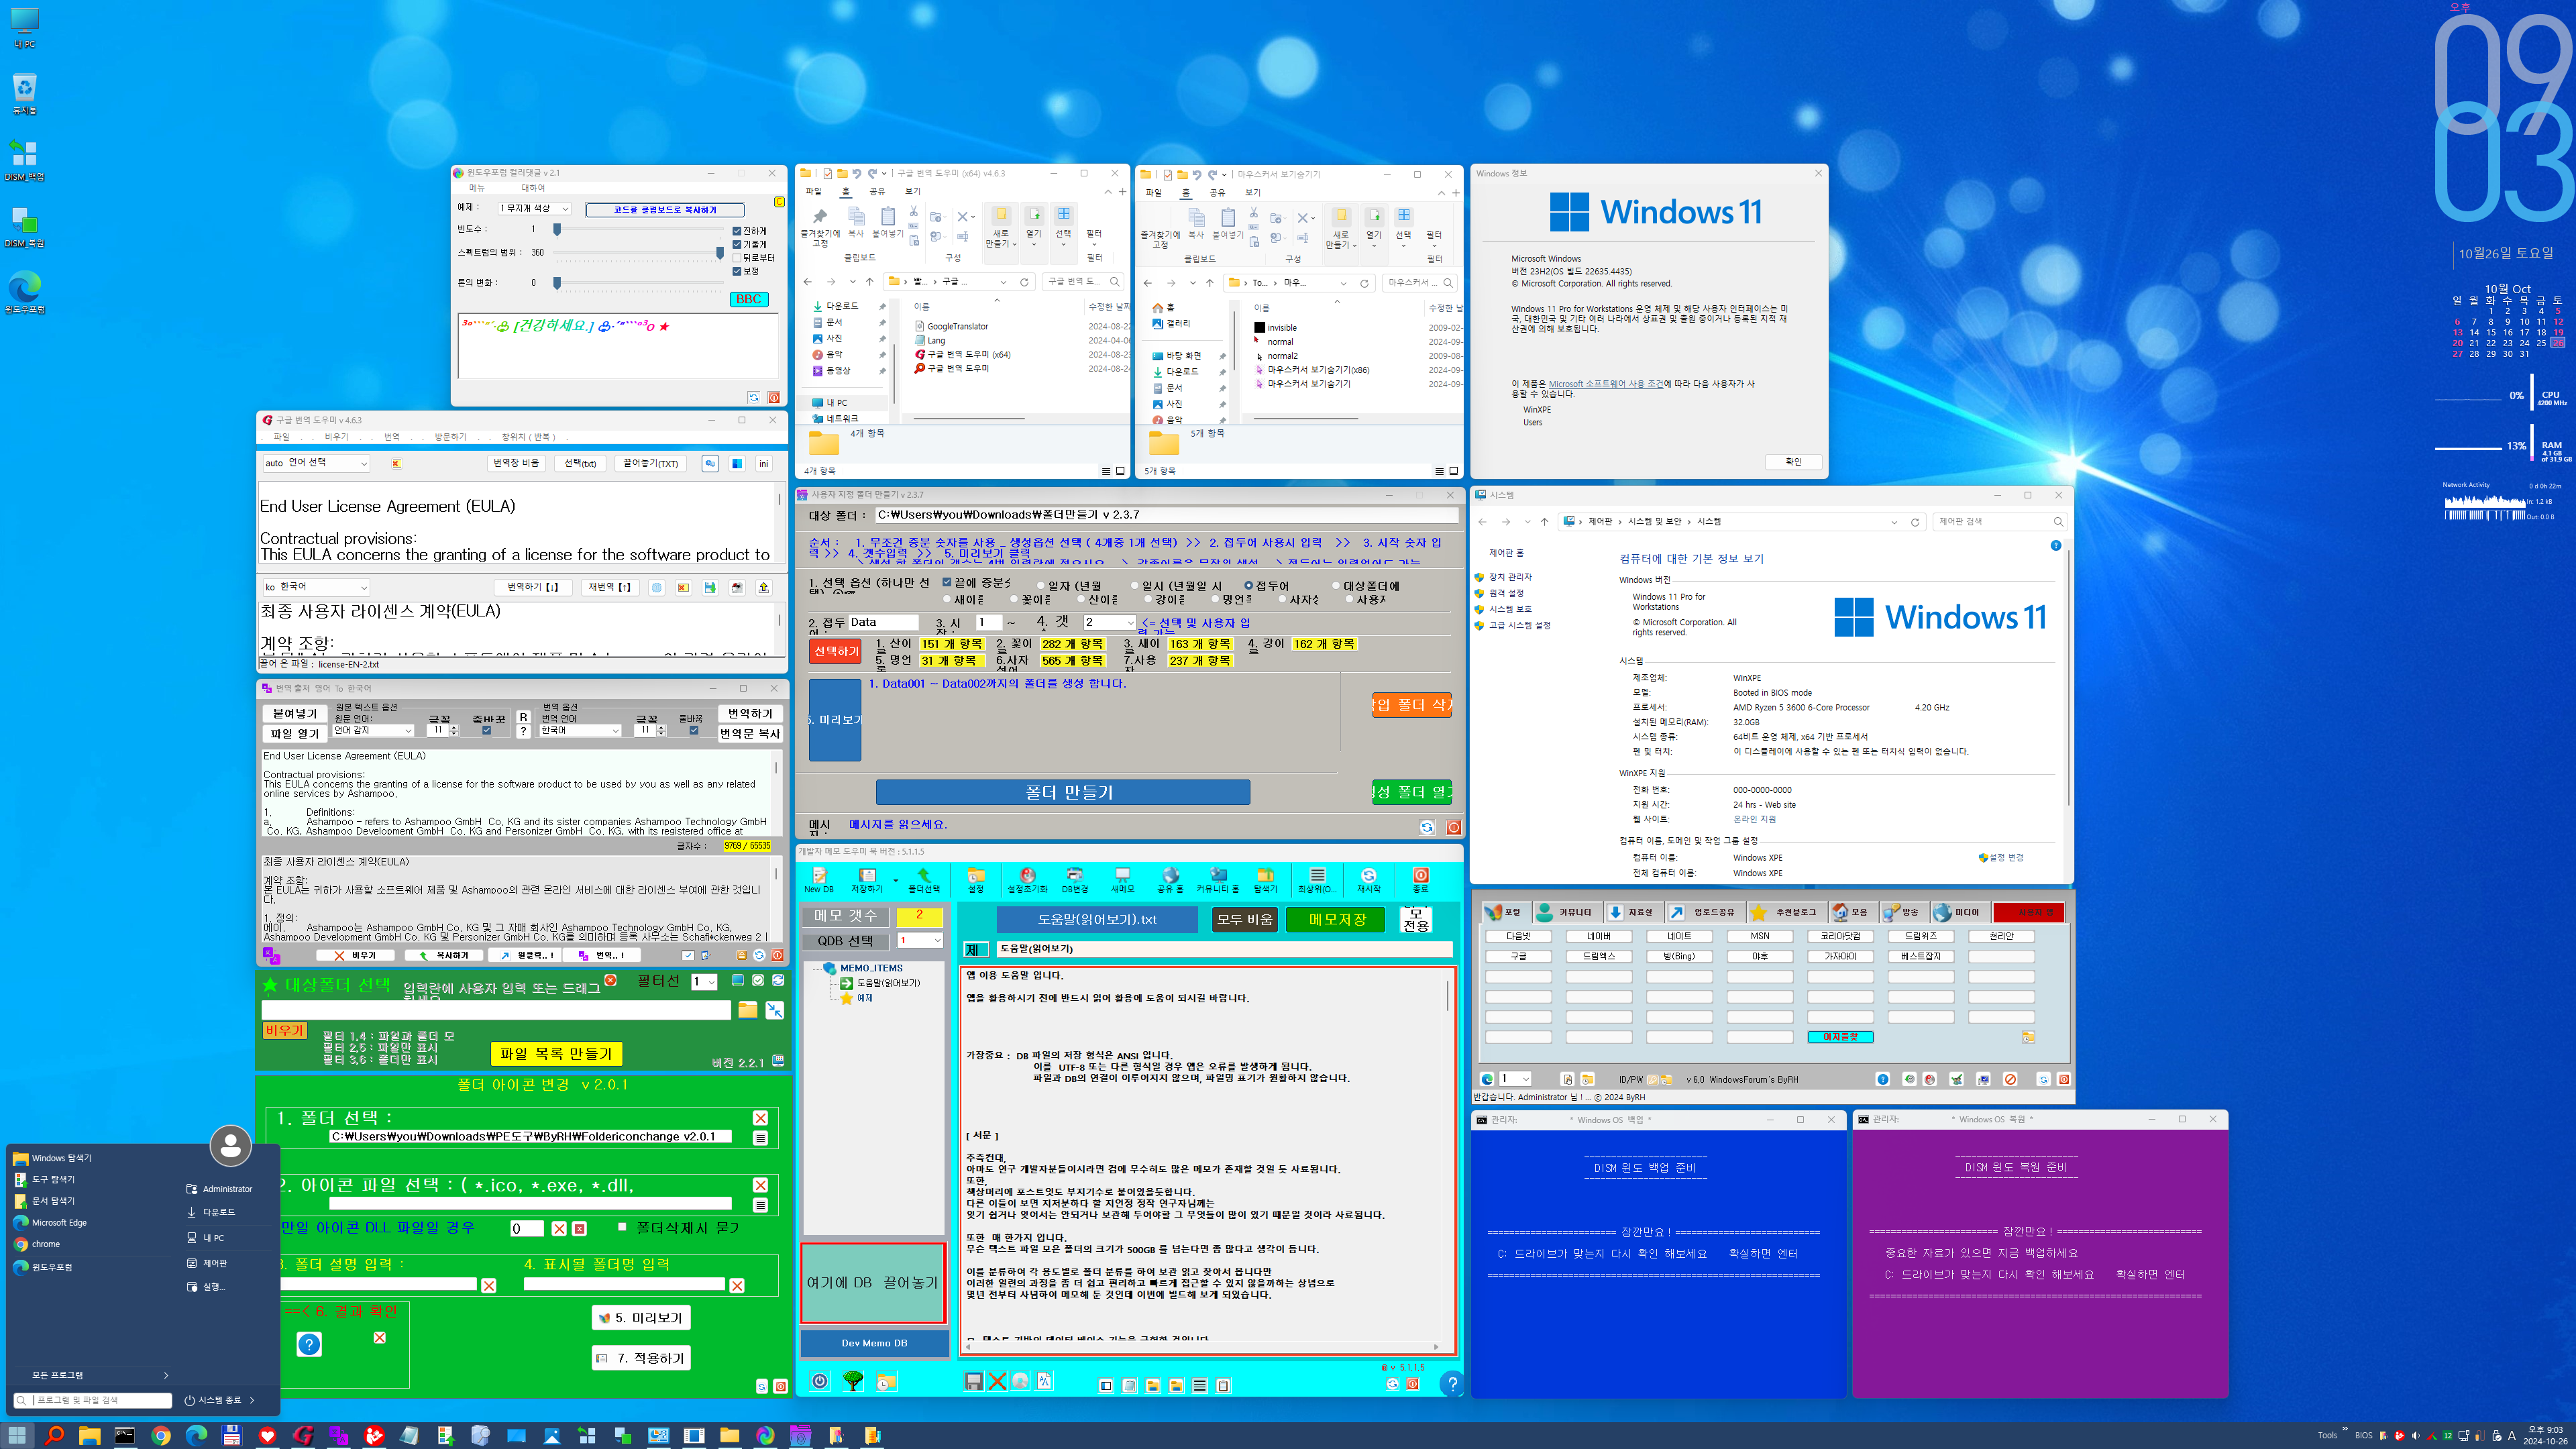Open 커뮤니티 홈 icon in memo helper
The image size is (2576, 1449).
point(1217,879)
